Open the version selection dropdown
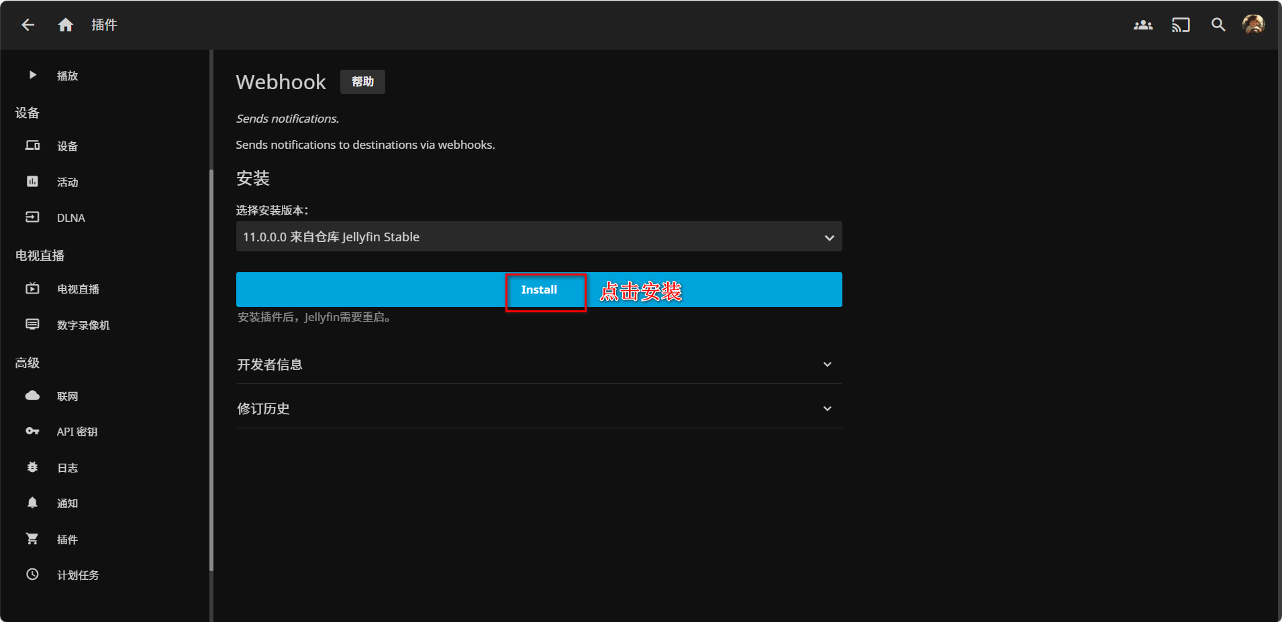This screenshot has width=1282, height=622. (x=538, y=237)
